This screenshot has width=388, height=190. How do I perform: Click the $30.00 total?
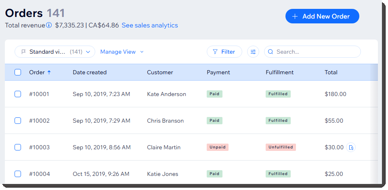334,148
